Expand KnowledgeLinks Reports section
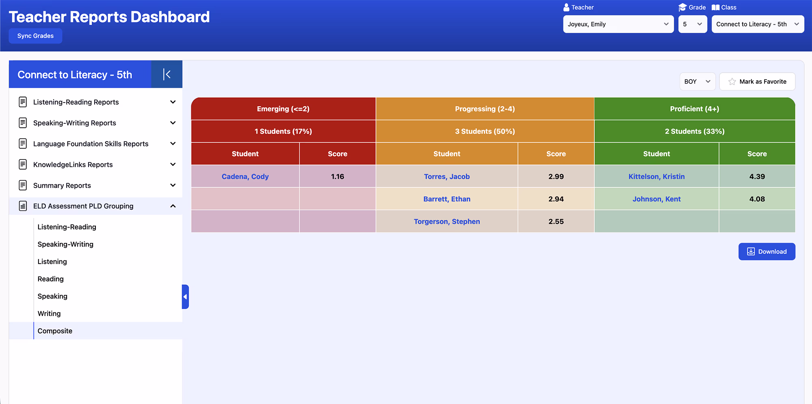The height and width of the screenshot is (404, 812). point(173,165)
